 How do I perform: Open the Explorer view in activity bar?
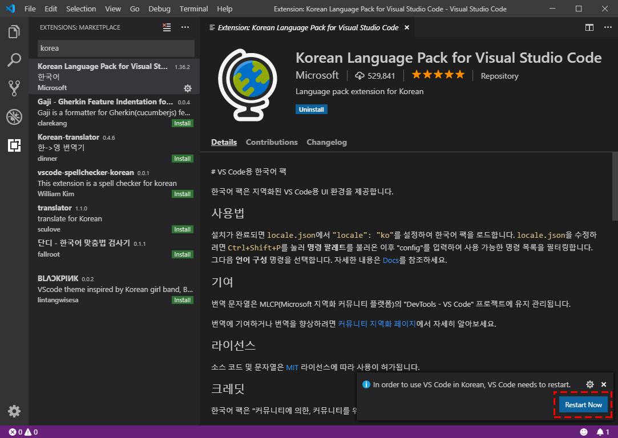click(14, 32)
